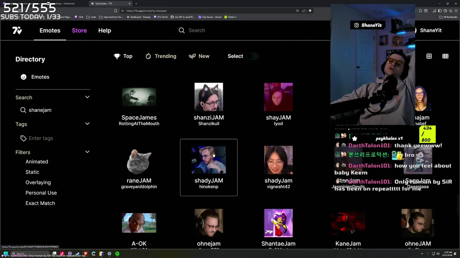Click the RottingAtTheMouth author name
Viewport: 460px width, 258px height.
point(139,124)
